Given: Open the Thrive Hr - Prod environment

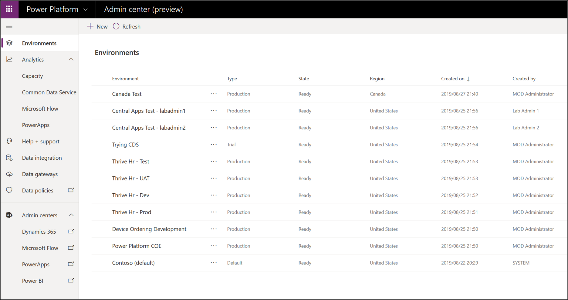Looking at the screenshot, I should (x=132, y=212).
